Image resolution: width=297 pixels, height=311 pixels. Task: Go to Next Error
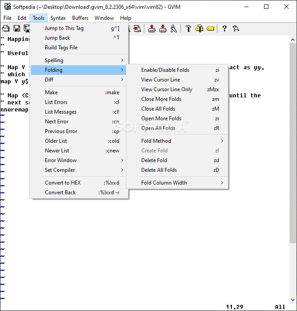79,122
